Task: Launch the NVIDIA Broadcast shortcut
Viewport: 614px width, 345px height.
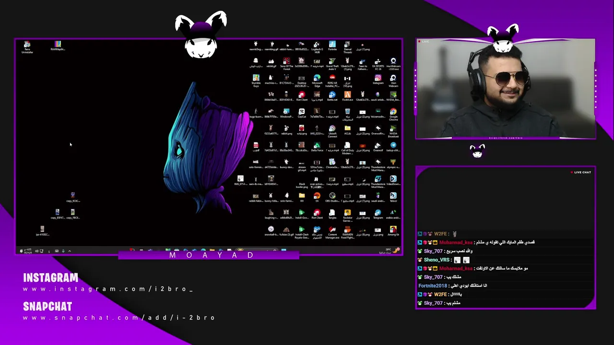Action: pos(393,131)
